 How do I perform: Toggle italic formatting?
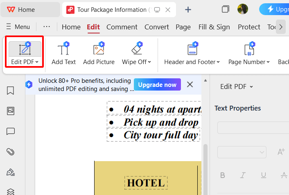[243, 175]
